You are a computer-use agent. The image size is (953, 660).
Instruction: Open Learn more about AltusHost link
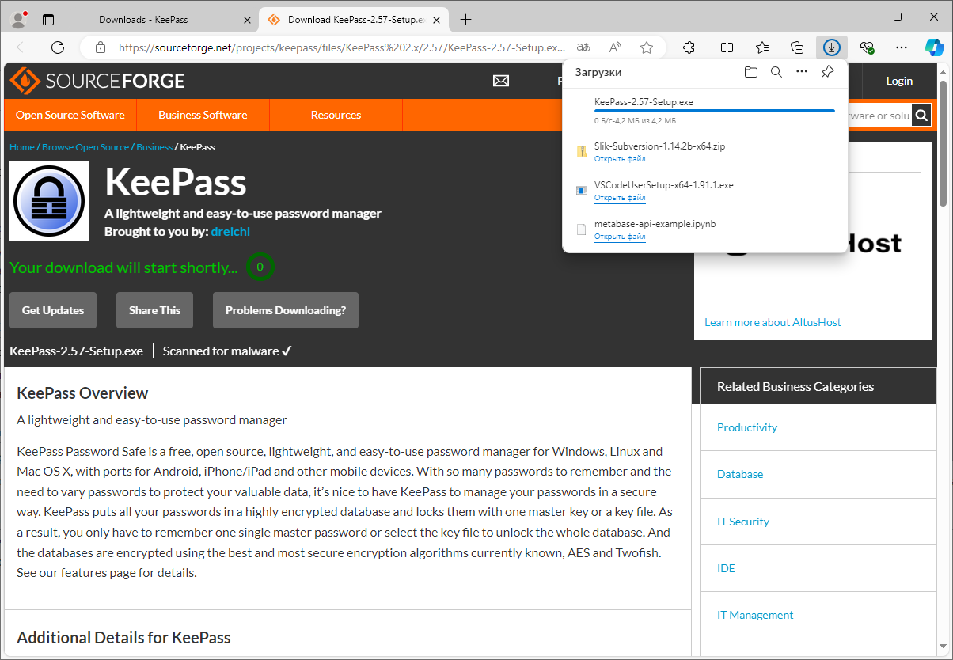(x=773, y=322)
